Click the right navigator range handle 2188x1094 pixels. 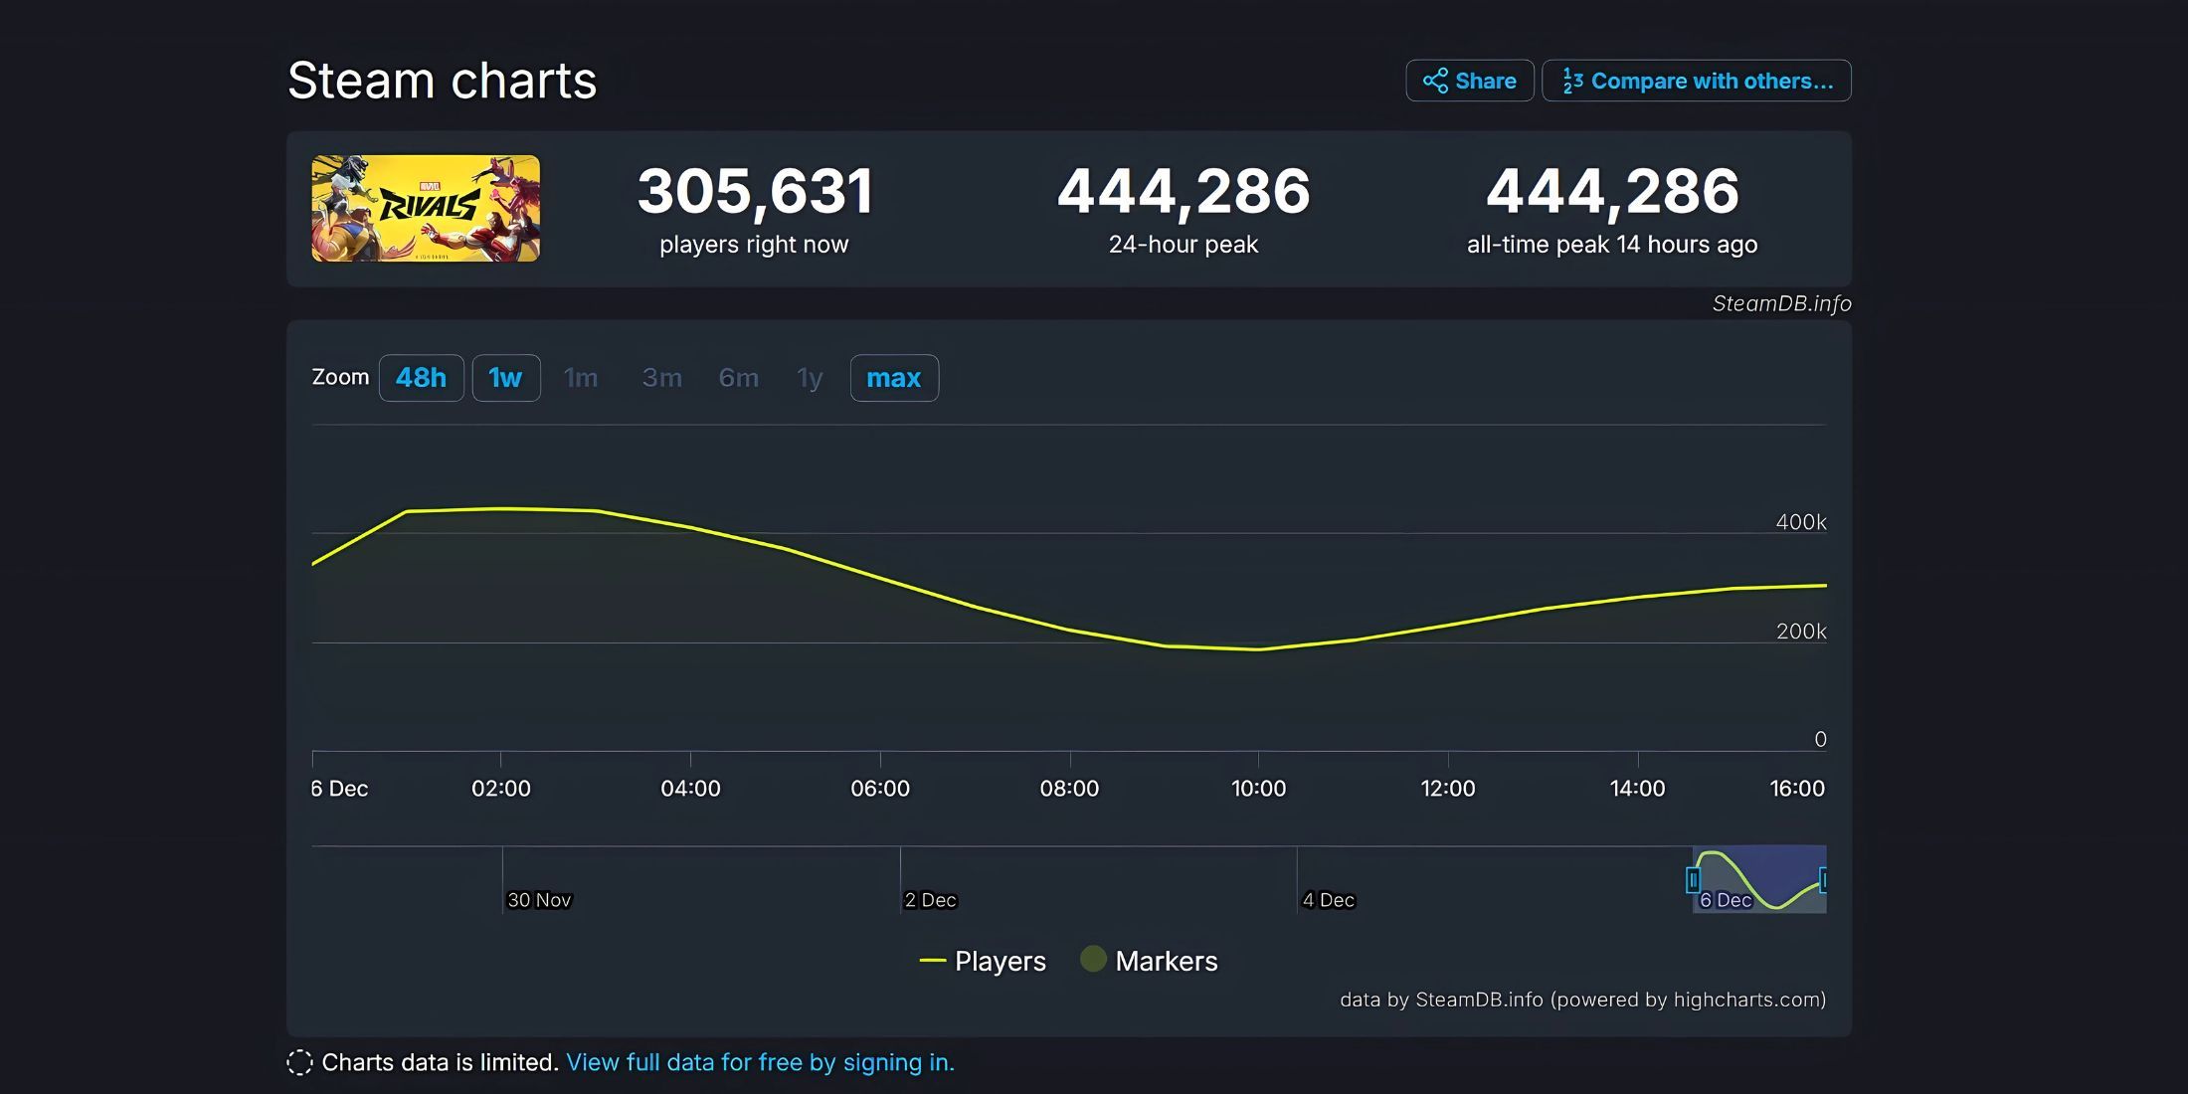(1823, 879)
